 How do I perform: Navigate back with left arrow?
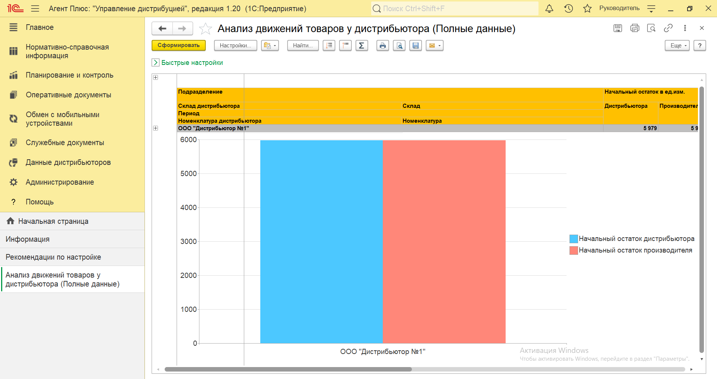tap(162, 28)
